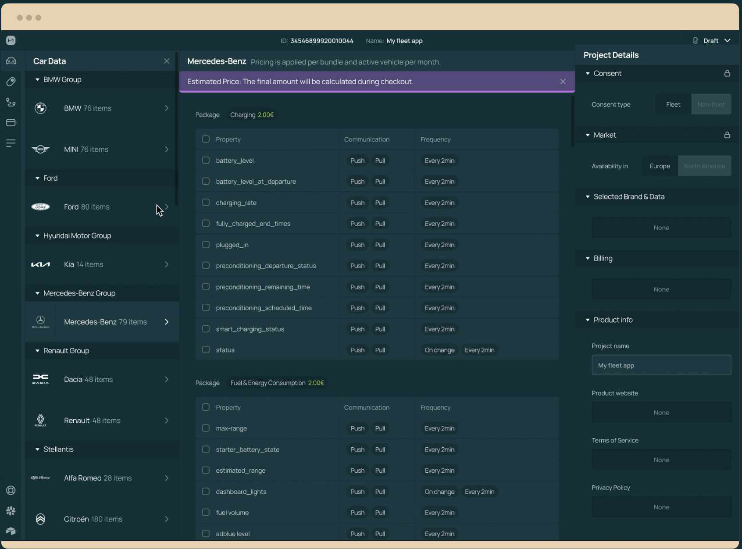Image resolution: width=742 pixels, height=549 pixels.
Task: Click Push for battery_level row
Action: point(357,160)
